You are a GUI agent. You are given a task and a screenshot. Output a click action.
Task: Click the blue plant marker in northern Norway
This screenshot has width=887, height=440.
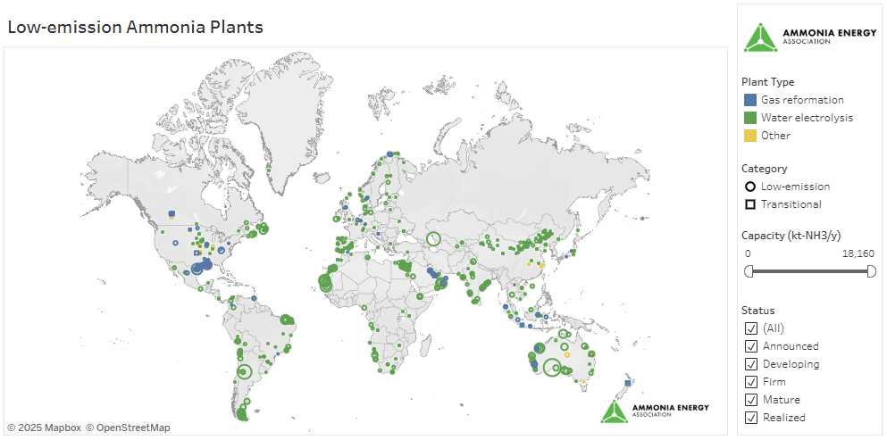click(389, 154)
